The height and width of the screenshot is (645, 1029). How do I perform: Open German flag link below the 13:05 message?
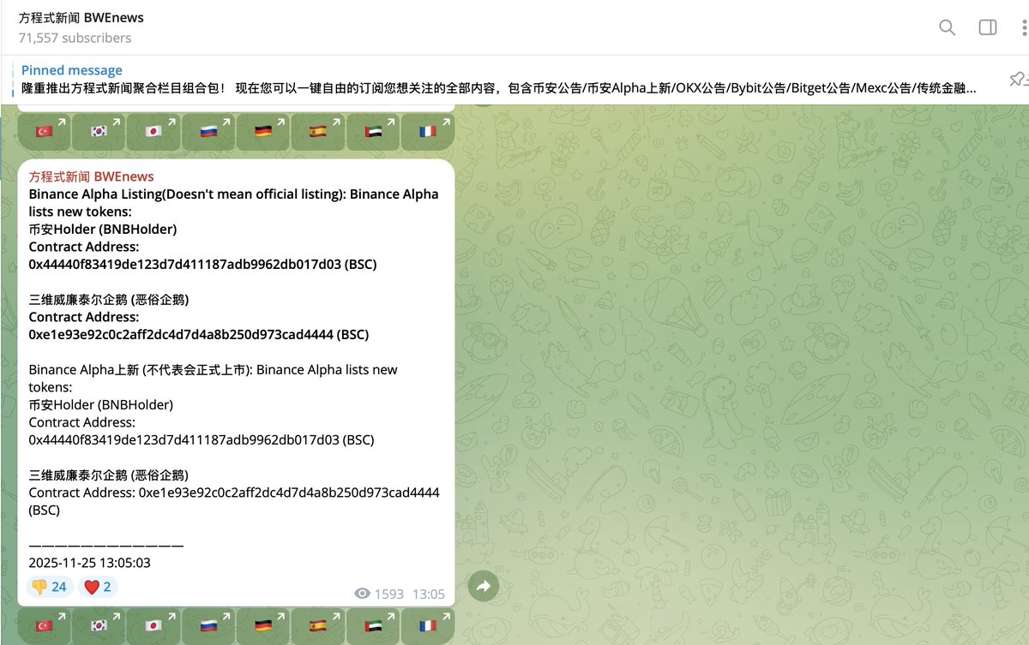pyautogui.click(x=263, y=626)
